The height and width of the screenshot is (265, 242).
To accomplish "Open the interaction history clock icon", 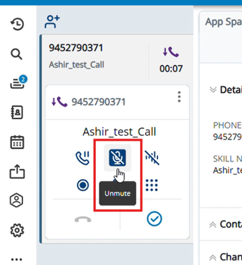I will click(17, 24).
